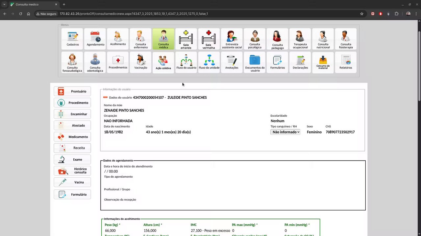This screenshot has height=236, width=421.
Task: Open the Declarações icon
Action: pos(300,63)
